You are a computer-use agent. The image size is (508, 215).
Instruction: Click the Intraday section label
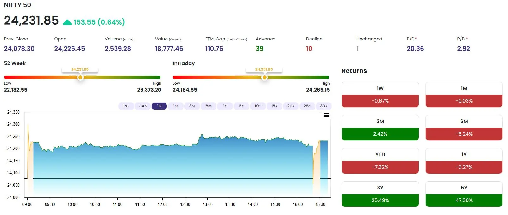point(184,63)
